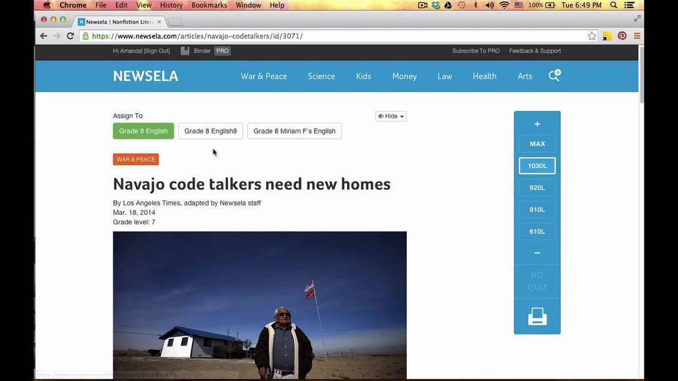
Task: Click the print article icon
Action: [x=537, y=317]
